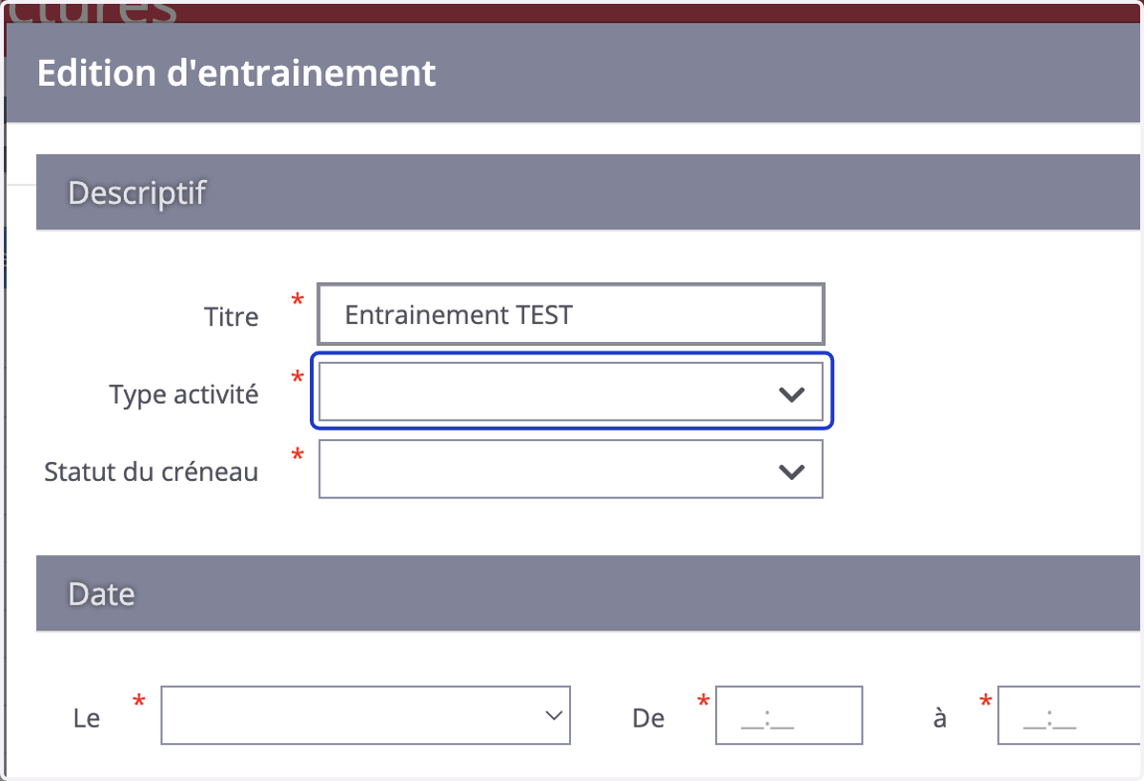Viewport: 1144px width, 781px height.
Task: Open the Type activité dropdown
Action: click(570, 391)
